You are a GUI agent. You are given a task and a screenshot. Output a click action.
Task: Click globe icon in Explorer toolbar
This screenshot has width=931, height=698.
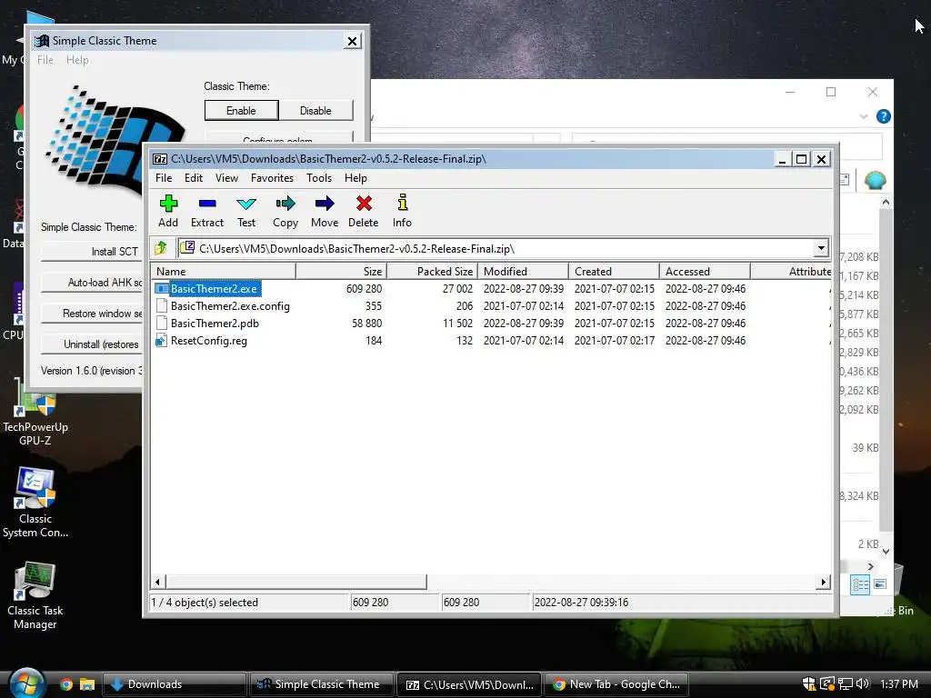875,180
